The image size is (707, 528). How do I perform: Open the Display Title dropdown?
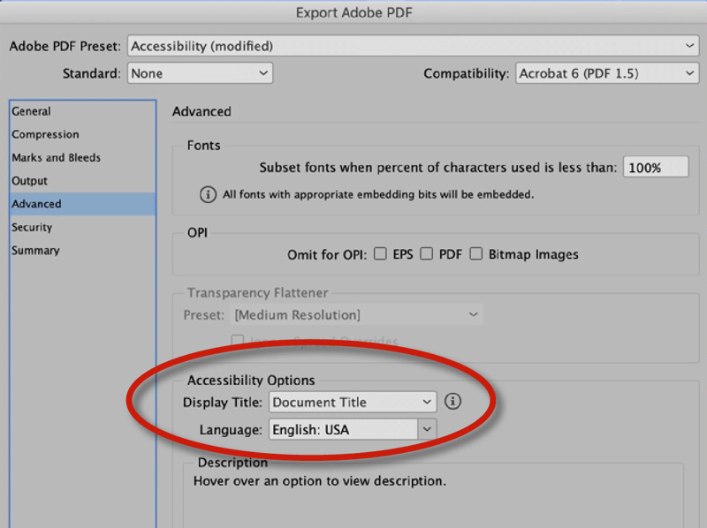point(353,403)
